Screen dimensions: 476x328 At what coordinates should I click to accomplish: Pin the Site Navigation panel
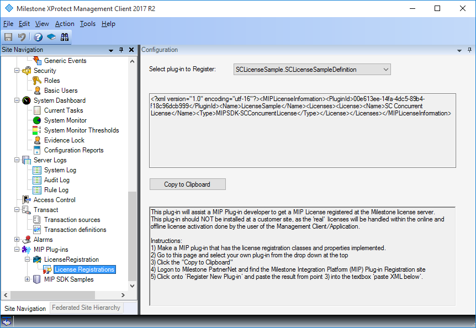[x=121, y=50]
